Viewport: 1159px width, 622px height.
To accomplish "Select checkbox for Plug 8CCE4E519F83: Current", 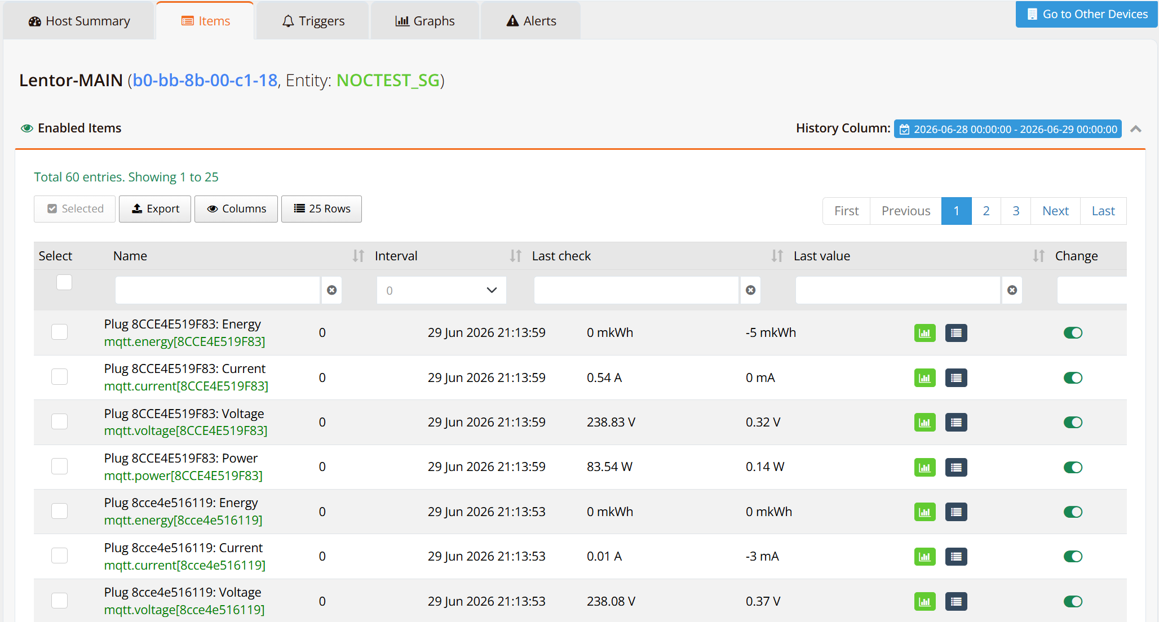I will coord(59,376).
